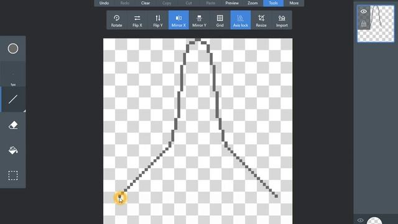Image resolution: width=398 pixels, height=224 pixels.
Task: Toggle the Grid overlay
Action: tap(220, 20)
